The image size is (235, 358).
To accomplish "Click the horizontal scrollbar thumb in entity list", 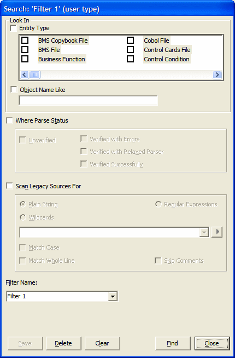I will tap(35, 74).
